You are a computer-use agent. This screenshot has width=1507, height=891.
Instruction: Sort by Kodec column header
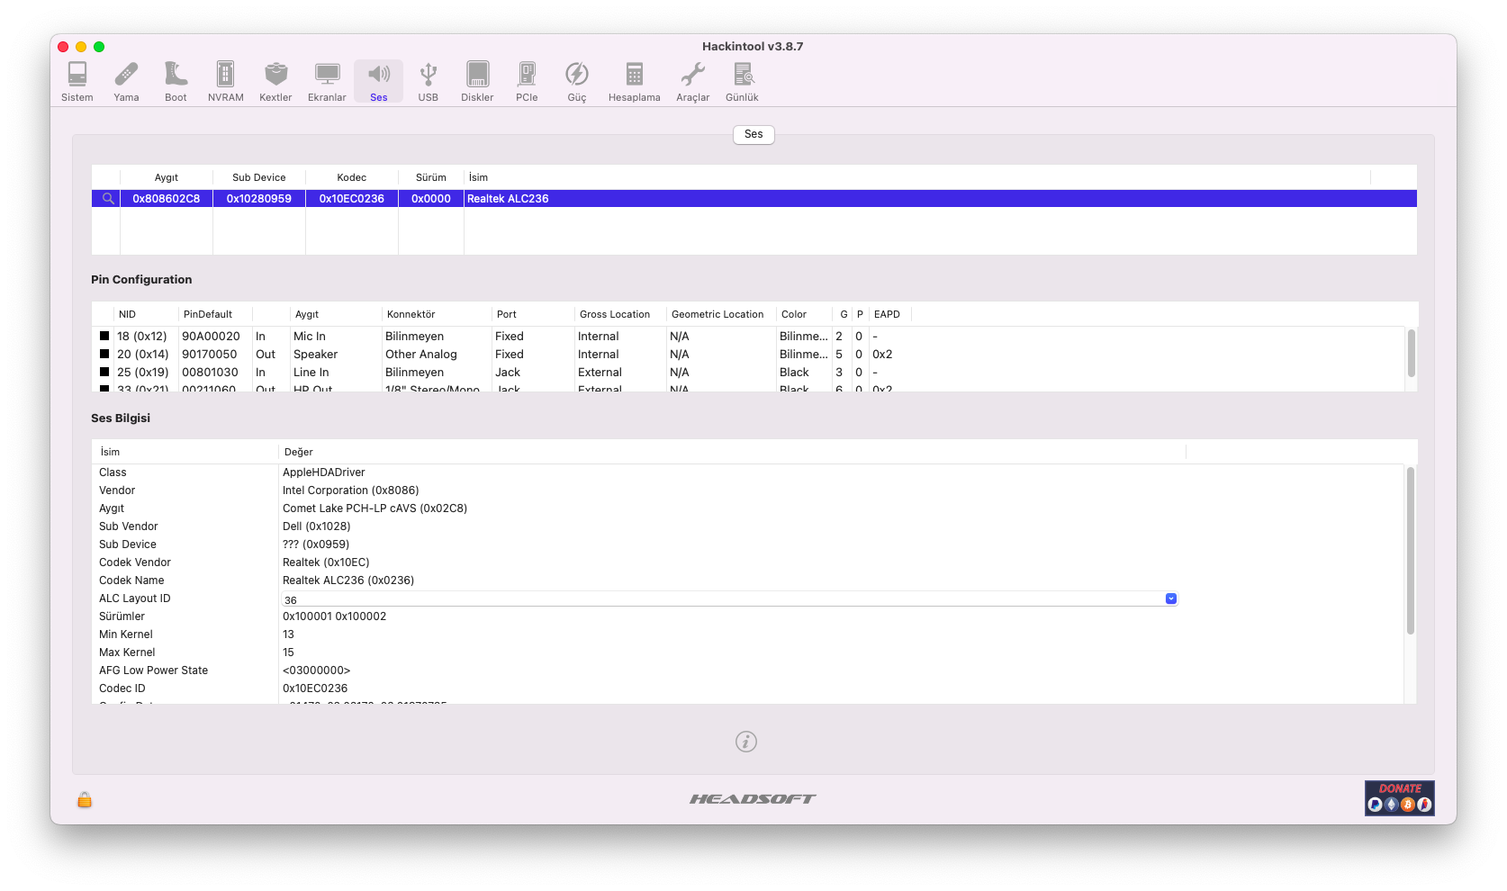(351, 177)
